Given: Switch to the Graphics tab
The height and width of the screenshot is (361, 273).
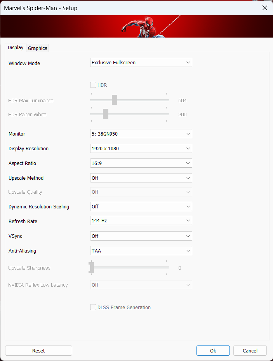Looking at the screenshot, I should (x=38, y=48).
